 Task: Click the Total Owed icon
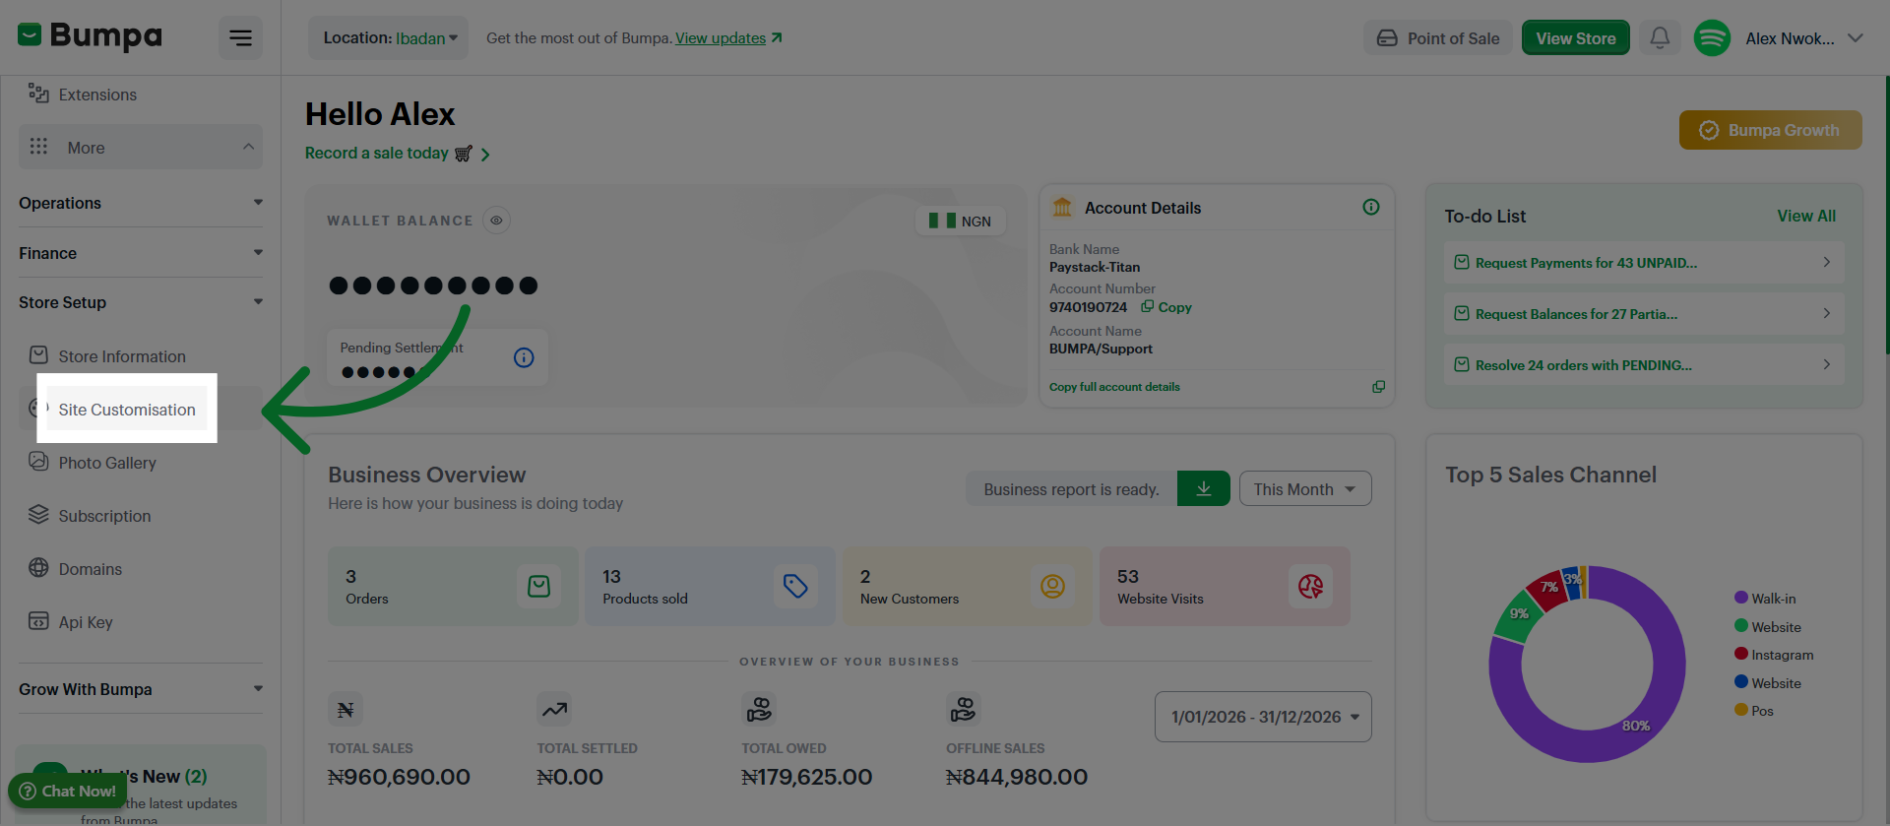click(759, 709)
